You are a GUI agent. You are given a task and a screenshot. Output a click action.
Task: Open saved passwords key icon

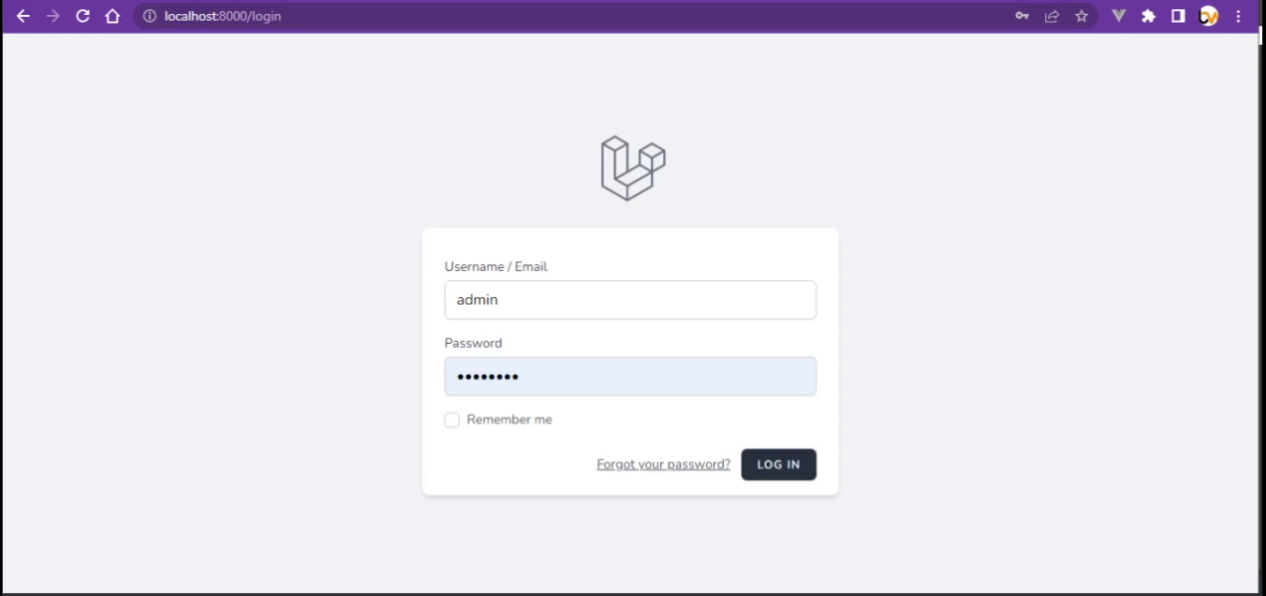1022,16
